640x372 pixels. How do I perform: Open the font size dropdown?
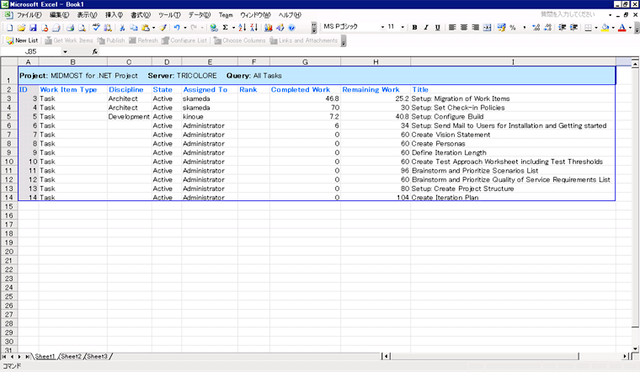click(403, 27)
